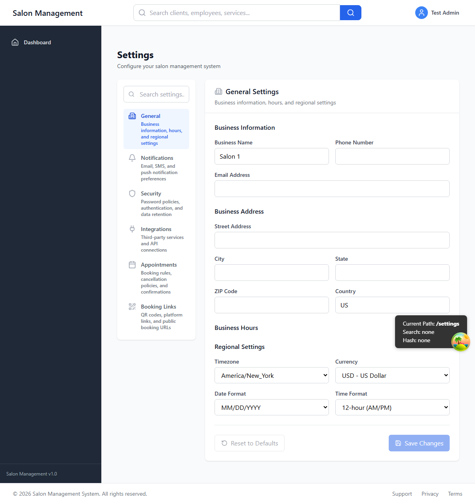Open the Time Format dropdown
Image resolution: width=475 pixels, height=504 pixels.
pos(392,407)
